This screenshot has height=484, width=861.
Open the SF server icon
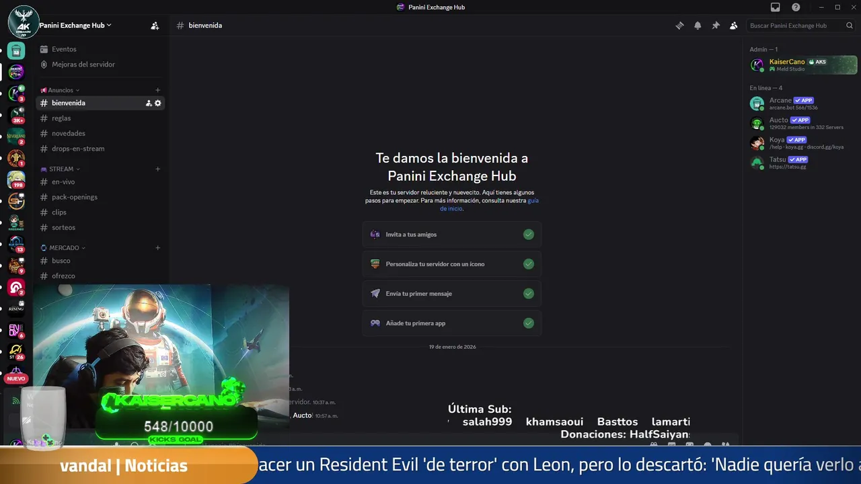[16, 201]
